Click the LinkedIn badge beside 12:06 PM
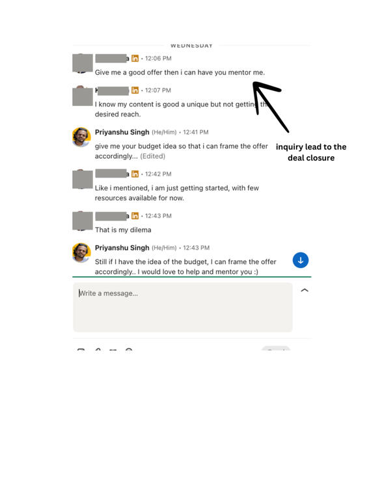 (135, 58)
